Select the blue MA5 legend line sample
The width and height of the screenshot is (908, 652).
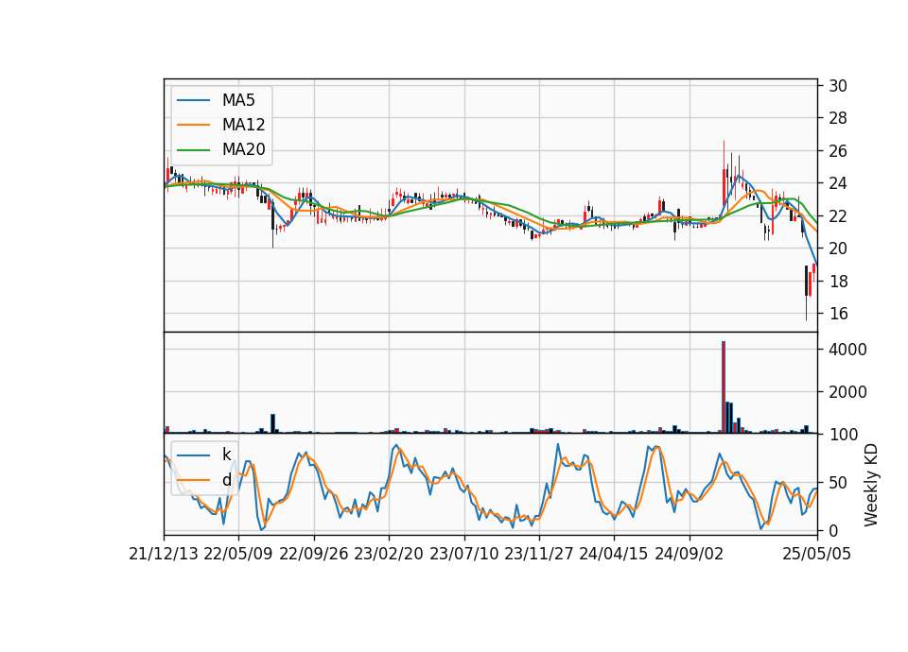[193, 100]
